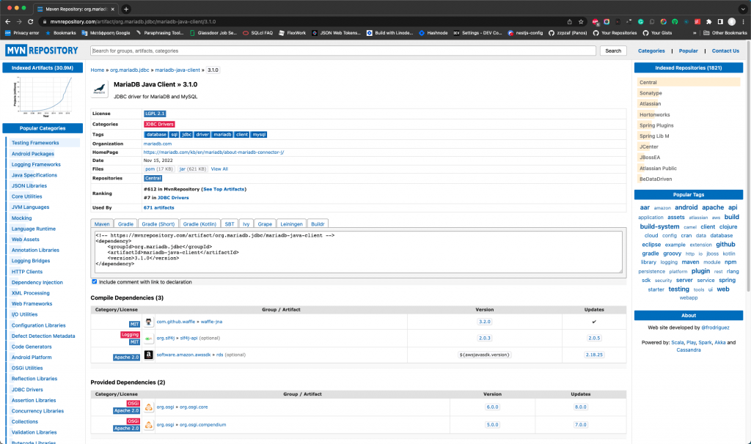Click the mariadb tag badge
The height and width of the screenshot is (444, 751).
(222, 135)
